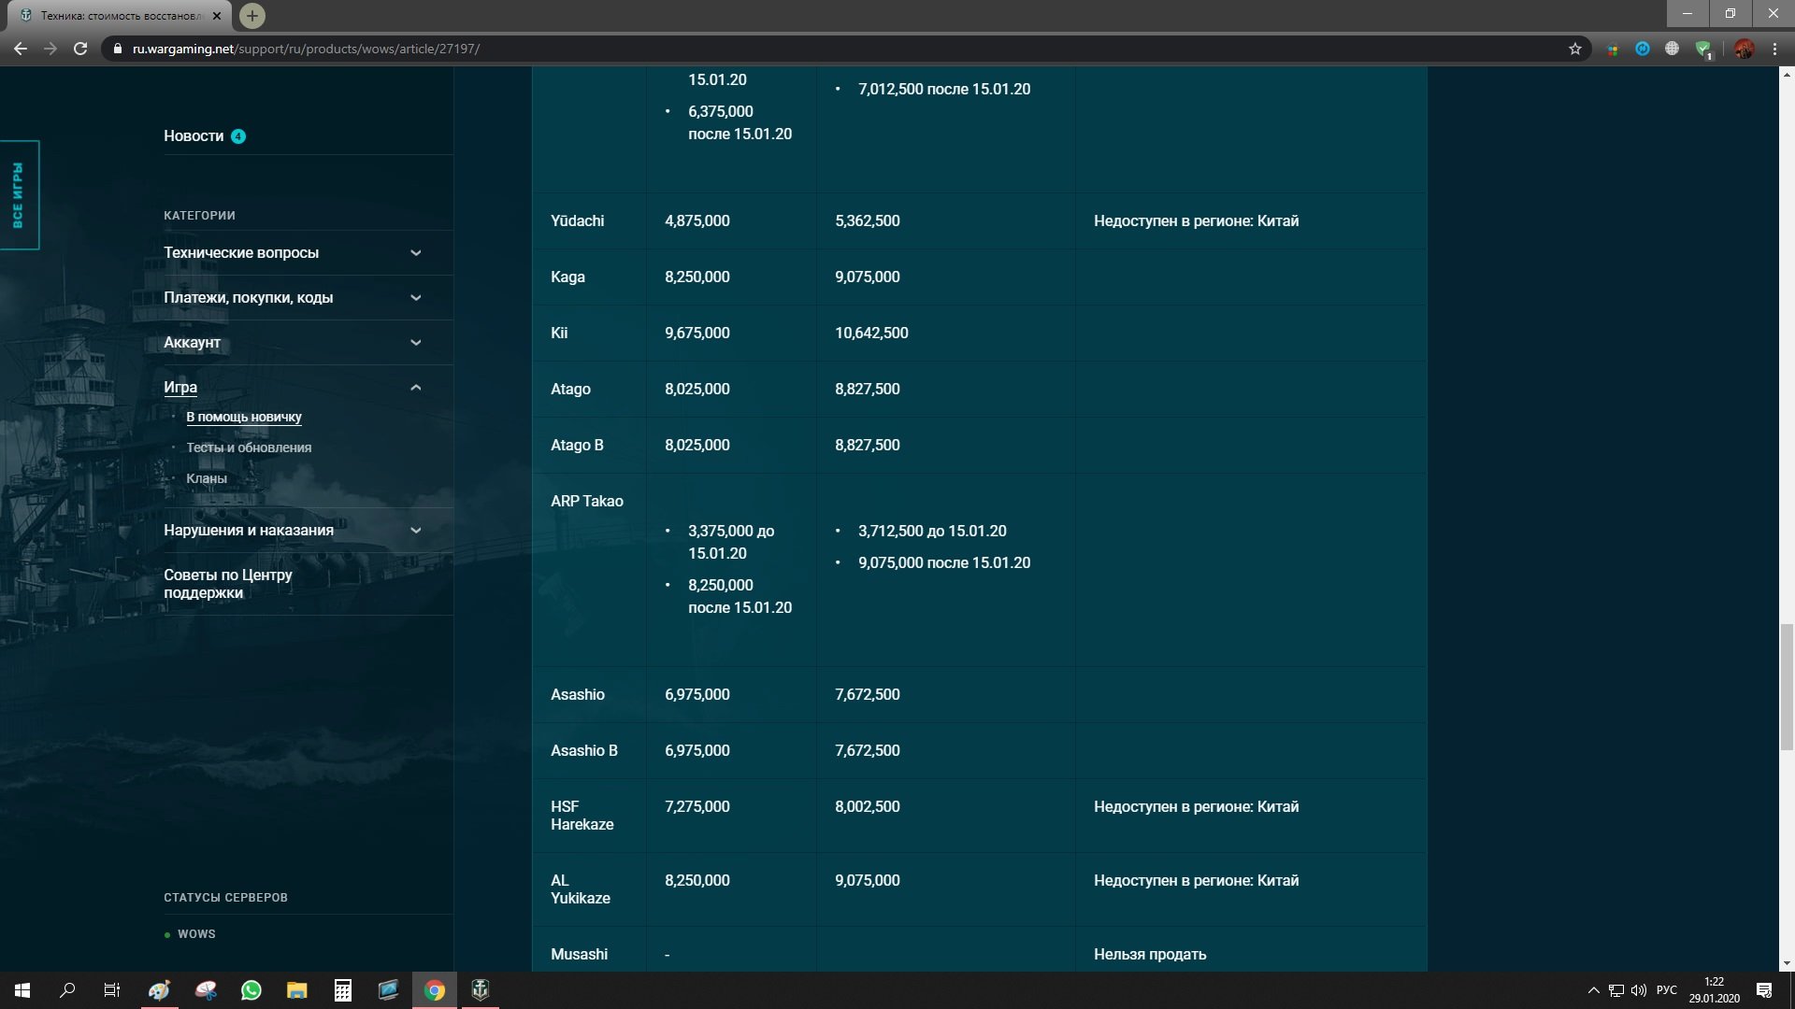Open a new browser tab
Viewport: 1795px width, 1009px height.
pyautogui.click(x=251, y=16)
